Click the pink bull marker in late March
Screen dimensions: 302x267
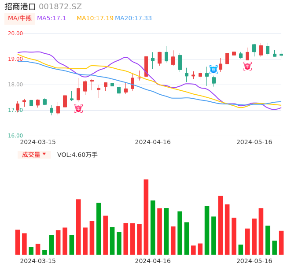[78, 108]
